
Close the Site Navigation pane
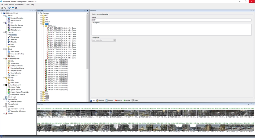point(35,11)
